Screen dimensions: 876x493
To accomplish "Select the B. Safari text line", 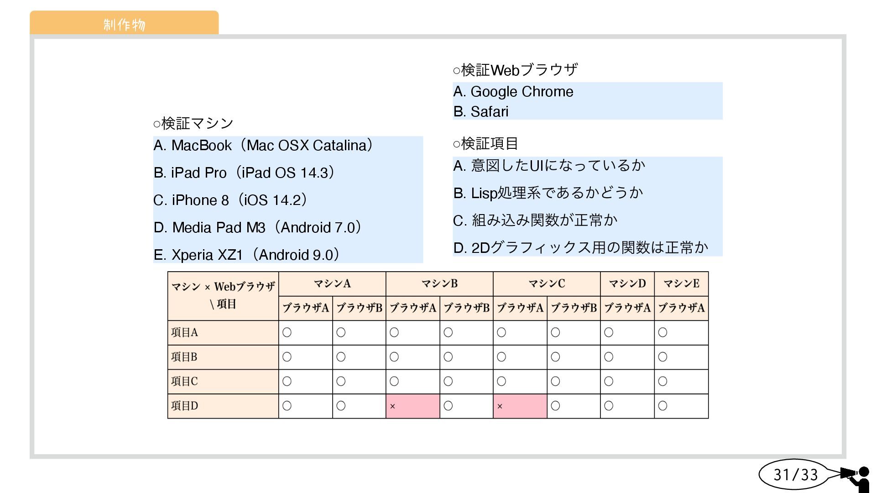I will (x=481, y=112).
